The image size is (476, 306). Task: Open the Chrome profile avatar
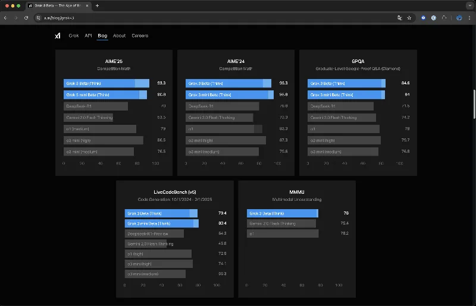click(459, 18)
